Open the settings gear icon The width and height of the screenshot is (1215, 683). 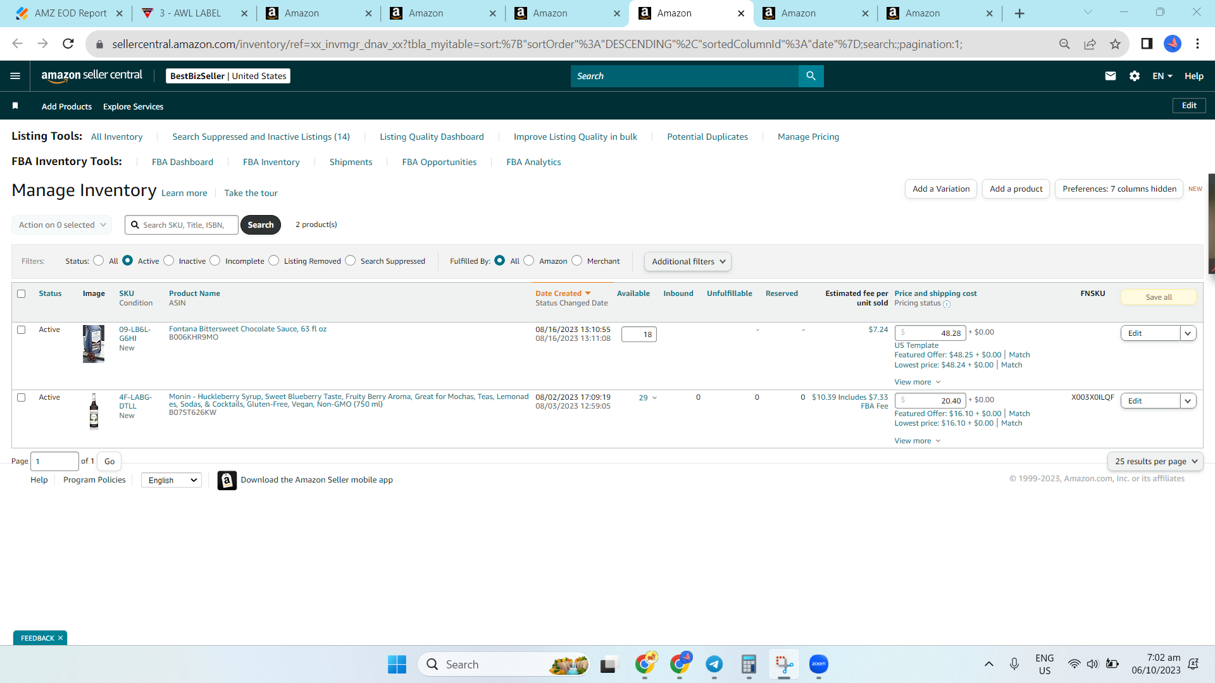[x=1135, y=76]
